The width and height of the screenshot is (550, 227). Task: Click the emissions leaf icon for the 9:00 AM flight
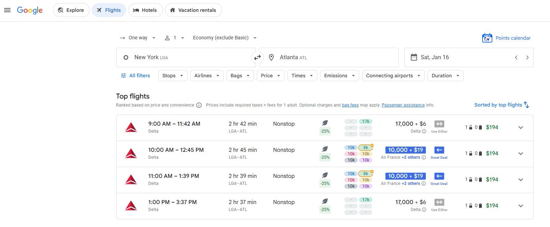pyautogui.click(x=325, y=123)
